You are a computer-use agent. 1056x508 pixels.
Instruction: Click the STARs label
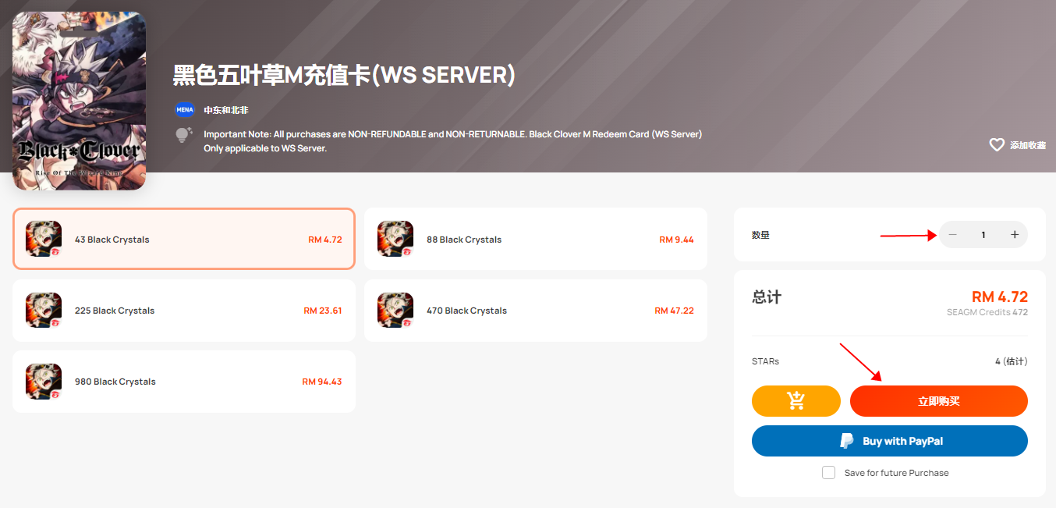[765, 361]
